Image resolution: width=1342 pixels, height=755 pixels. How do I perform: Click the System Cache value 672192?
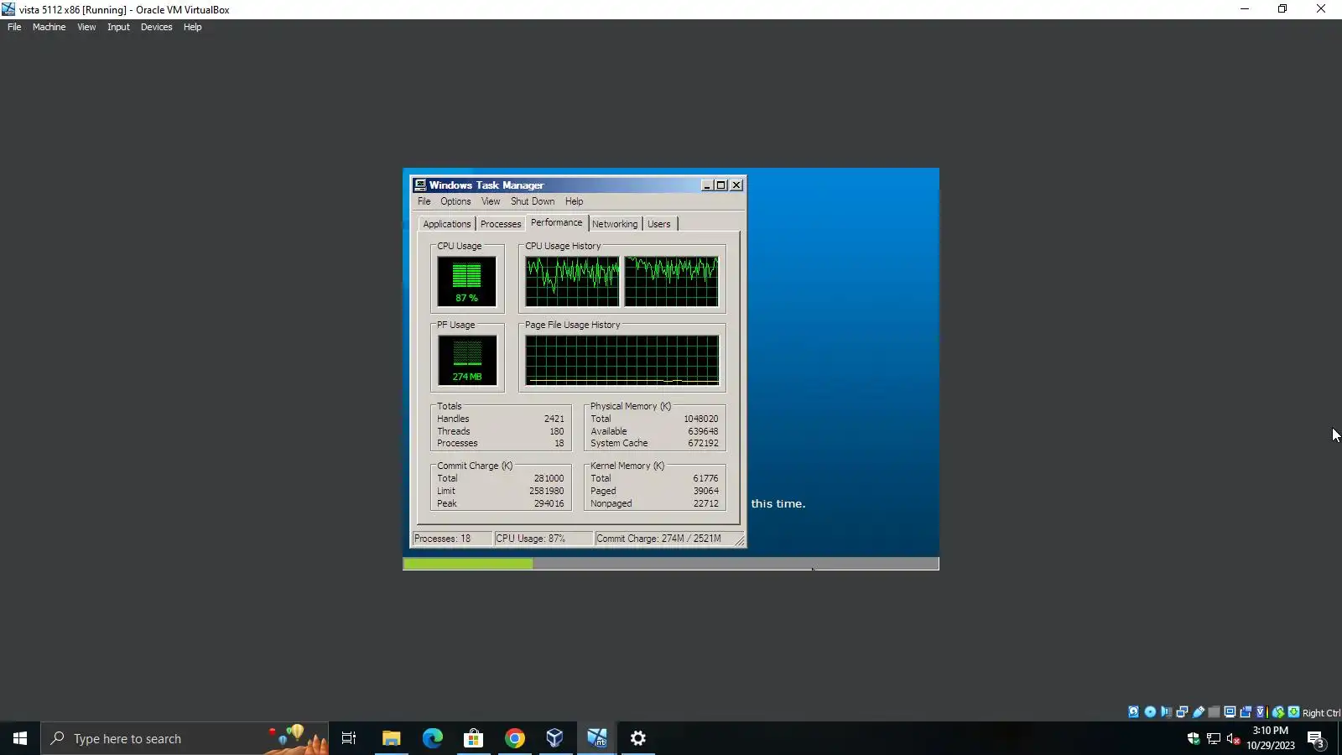703,443
